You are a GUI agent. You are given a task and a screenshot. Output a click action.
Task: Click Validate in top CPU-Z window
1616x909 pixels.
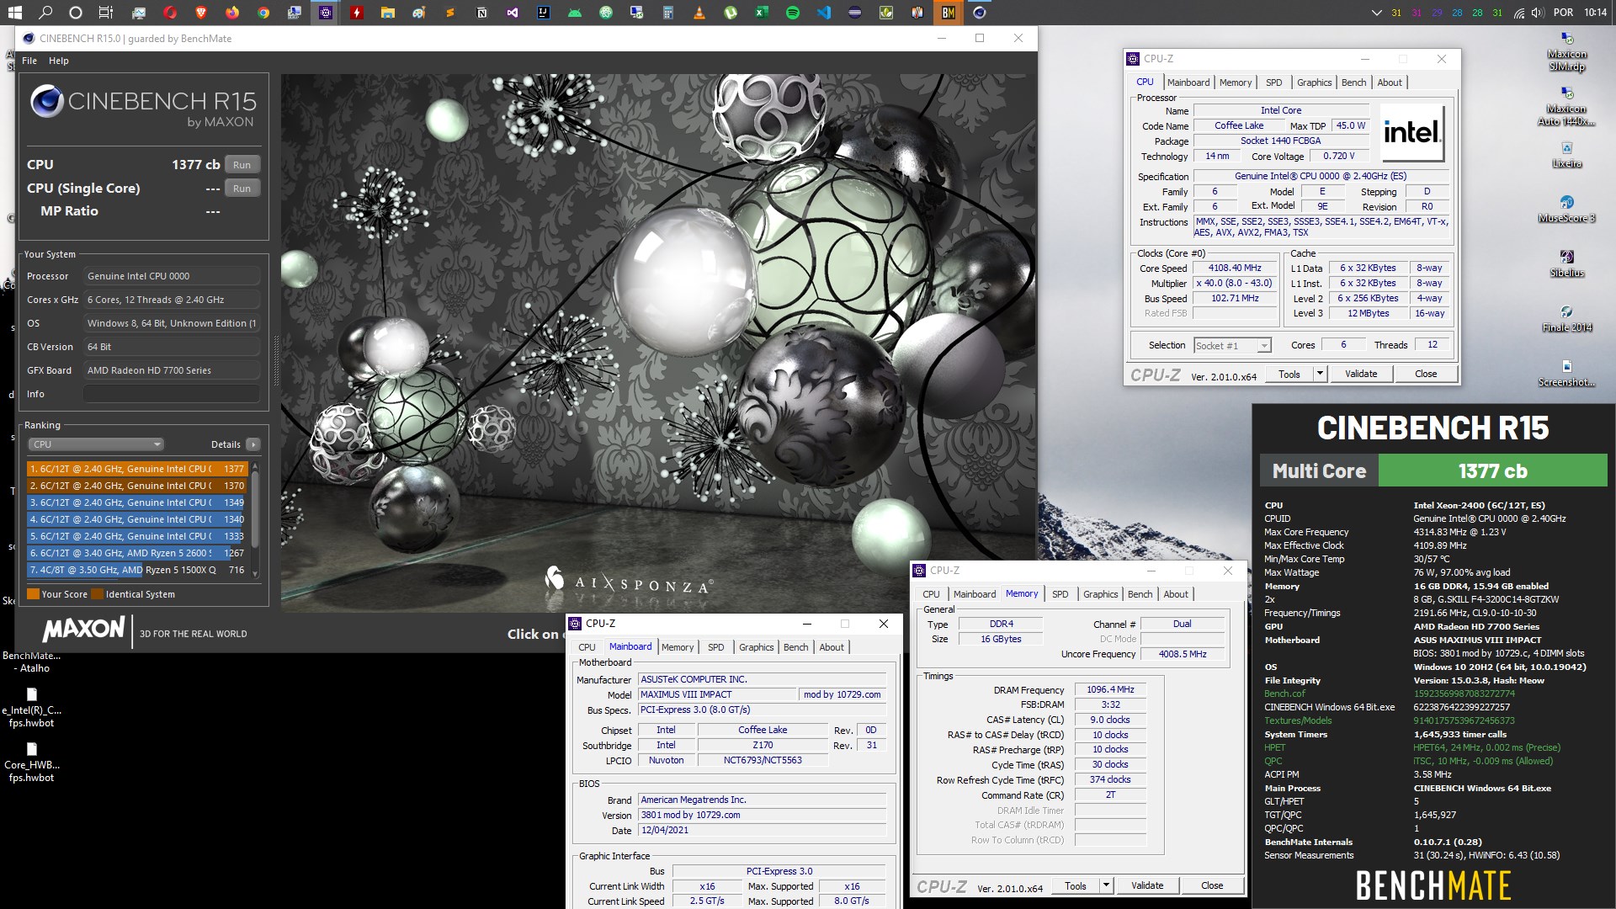1361,374
